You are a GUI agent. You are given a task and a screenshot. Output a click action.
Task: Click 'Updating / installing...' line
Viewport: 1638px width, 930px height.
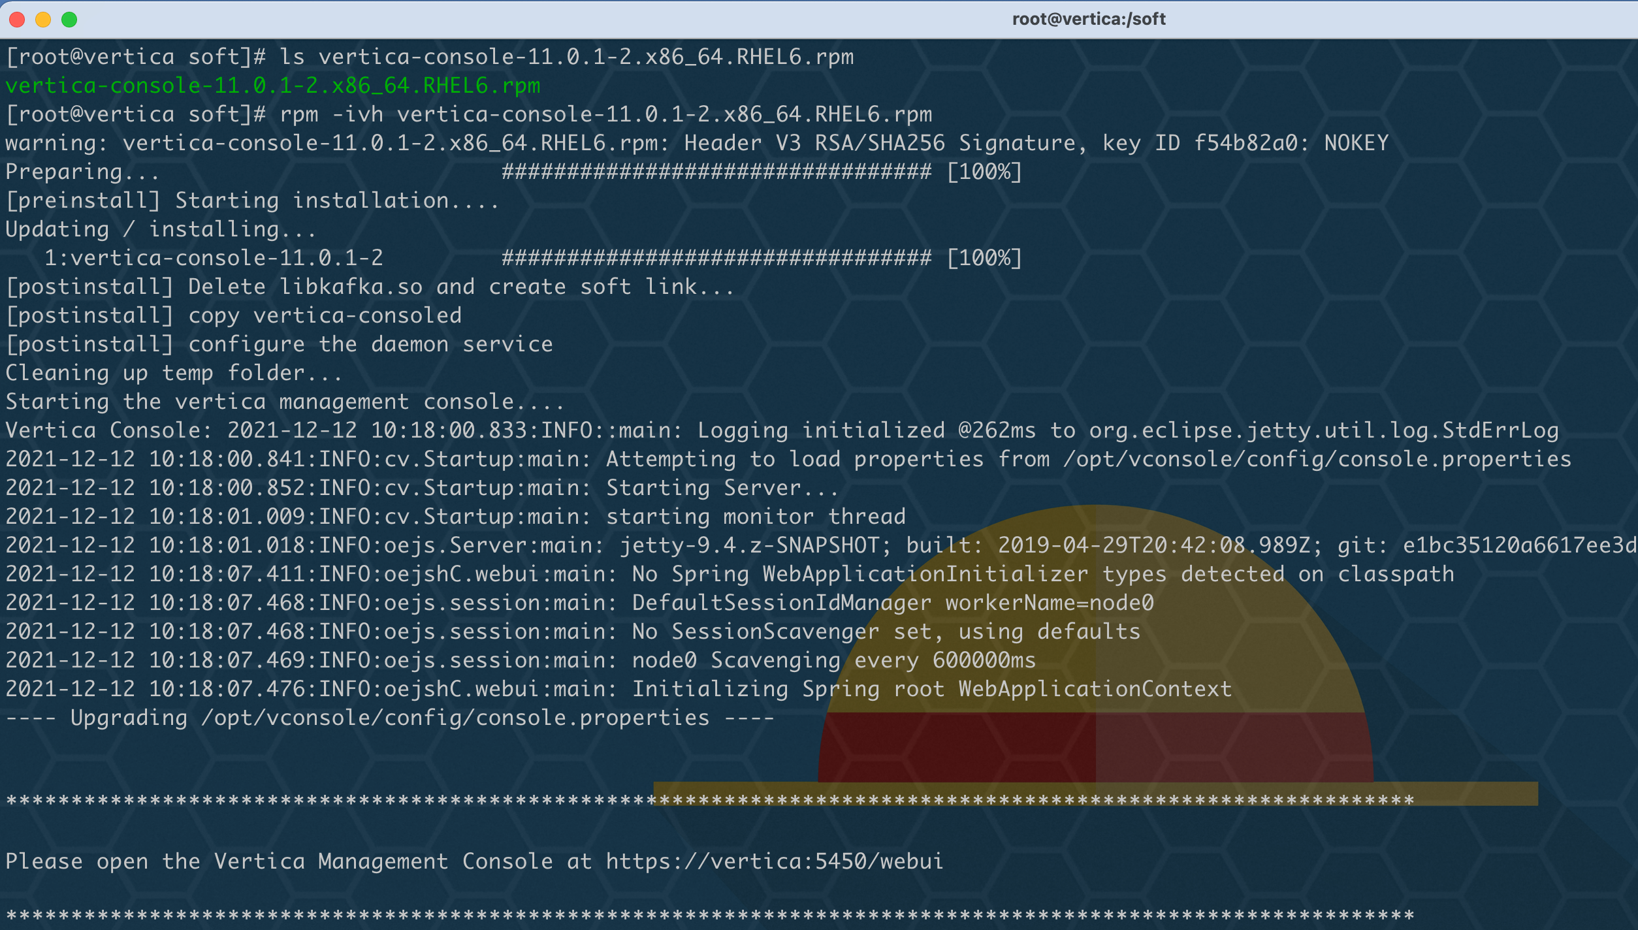point(161,229)
